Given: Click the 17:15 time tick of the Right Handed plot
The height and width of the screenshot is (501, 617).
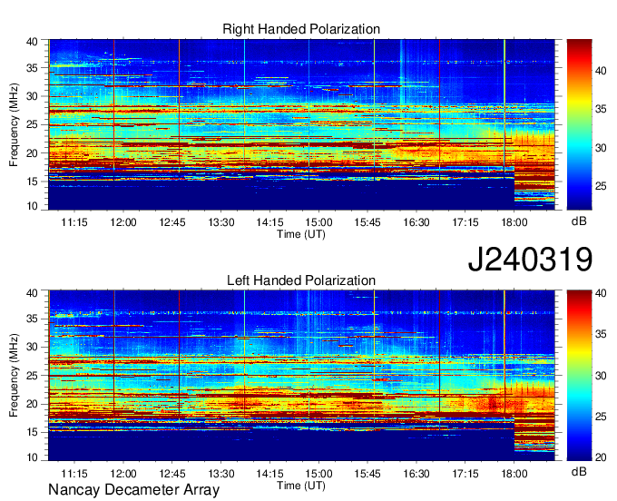Looking at the screenshot, I should pyautogui.click(x=465, y=222).
